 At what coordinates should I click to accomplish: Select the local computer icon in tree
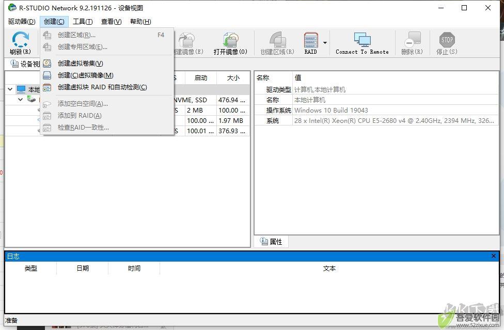coord(21,89)
